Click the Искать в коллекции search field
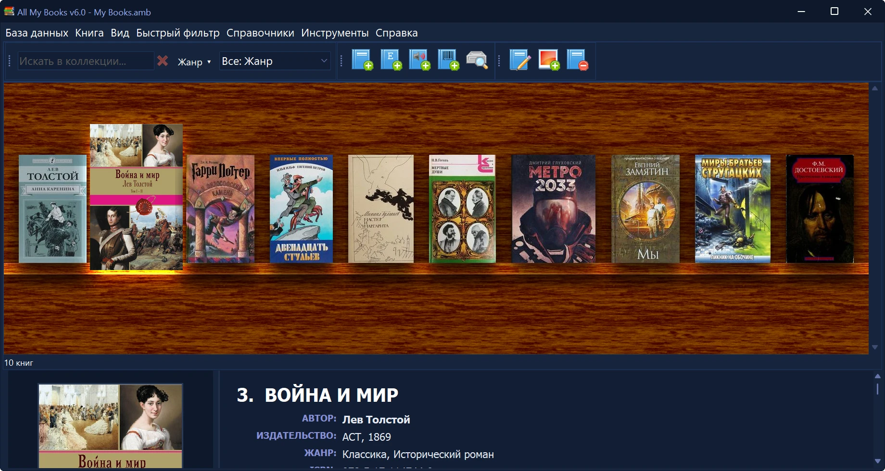 click(86, 61)
